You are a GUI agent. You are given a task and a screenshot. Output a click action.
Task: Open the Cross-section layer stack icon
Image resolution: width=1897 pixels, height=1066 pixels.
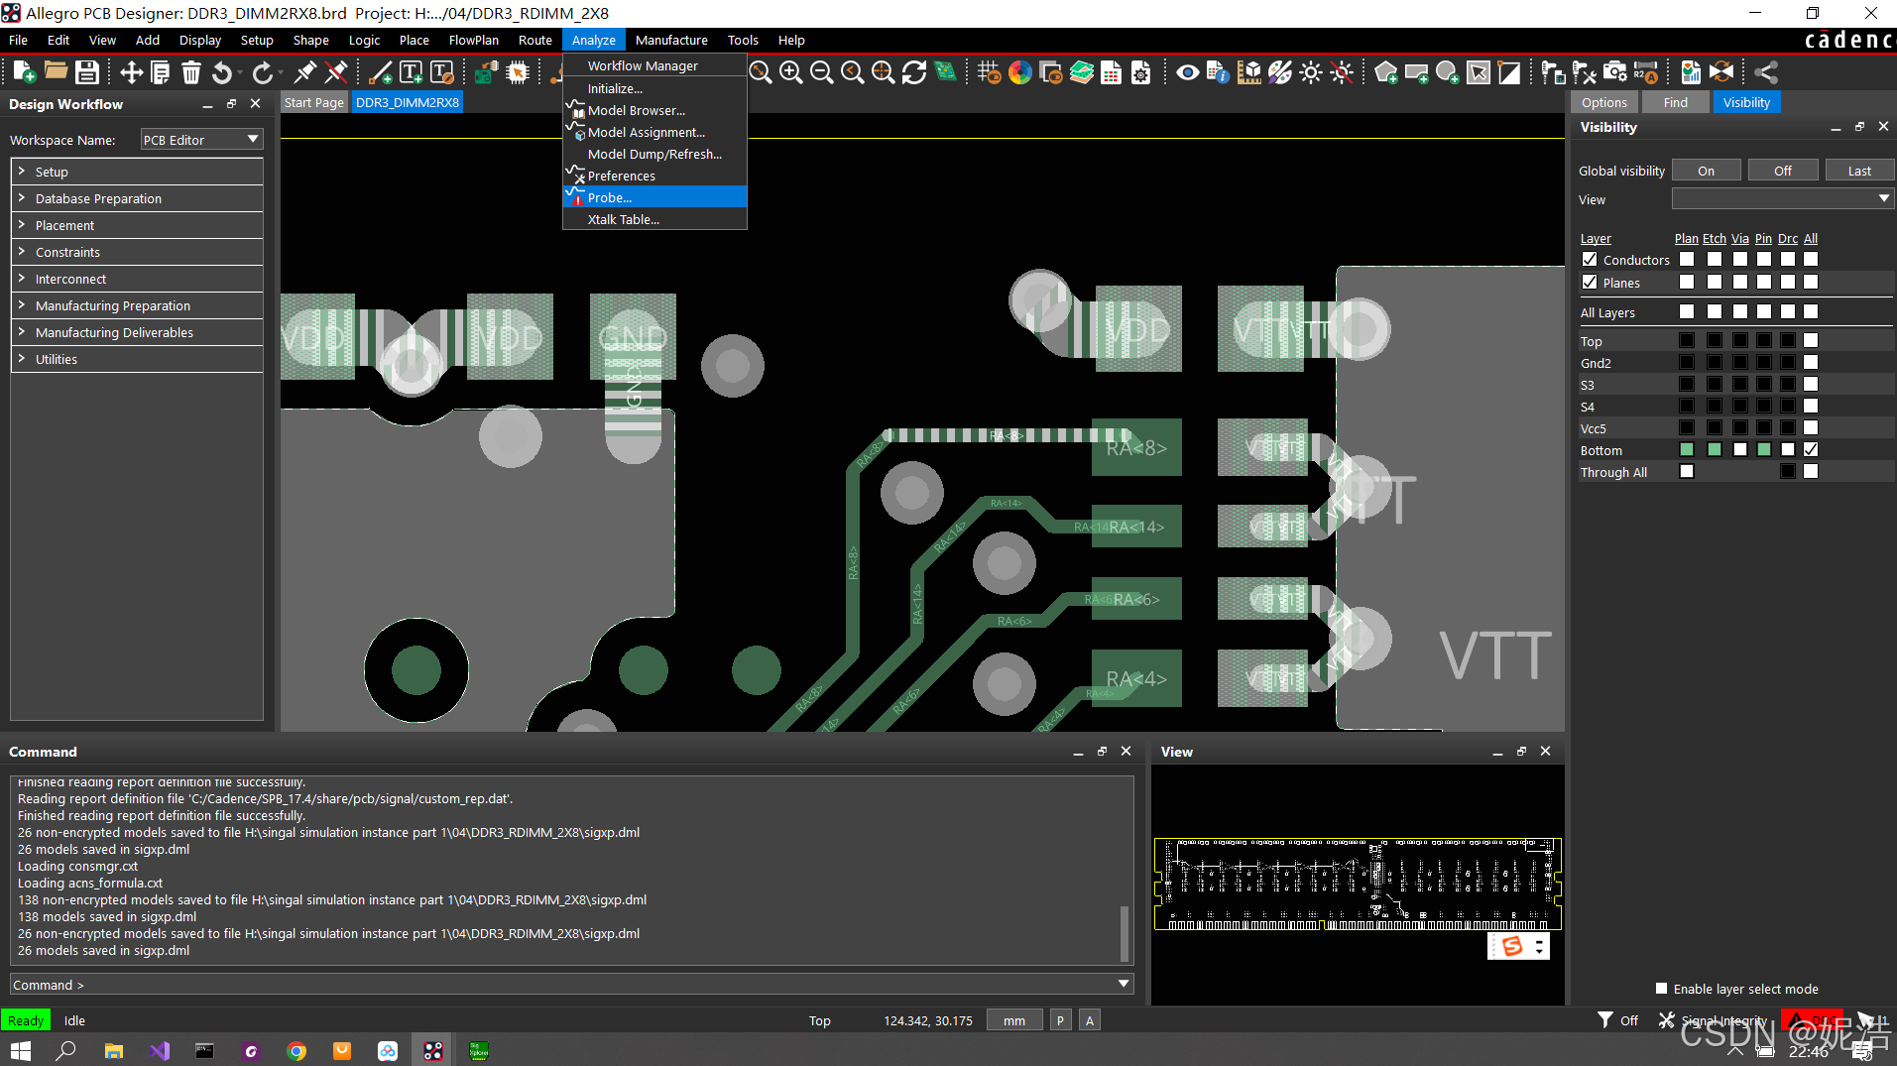(1082, 72)
